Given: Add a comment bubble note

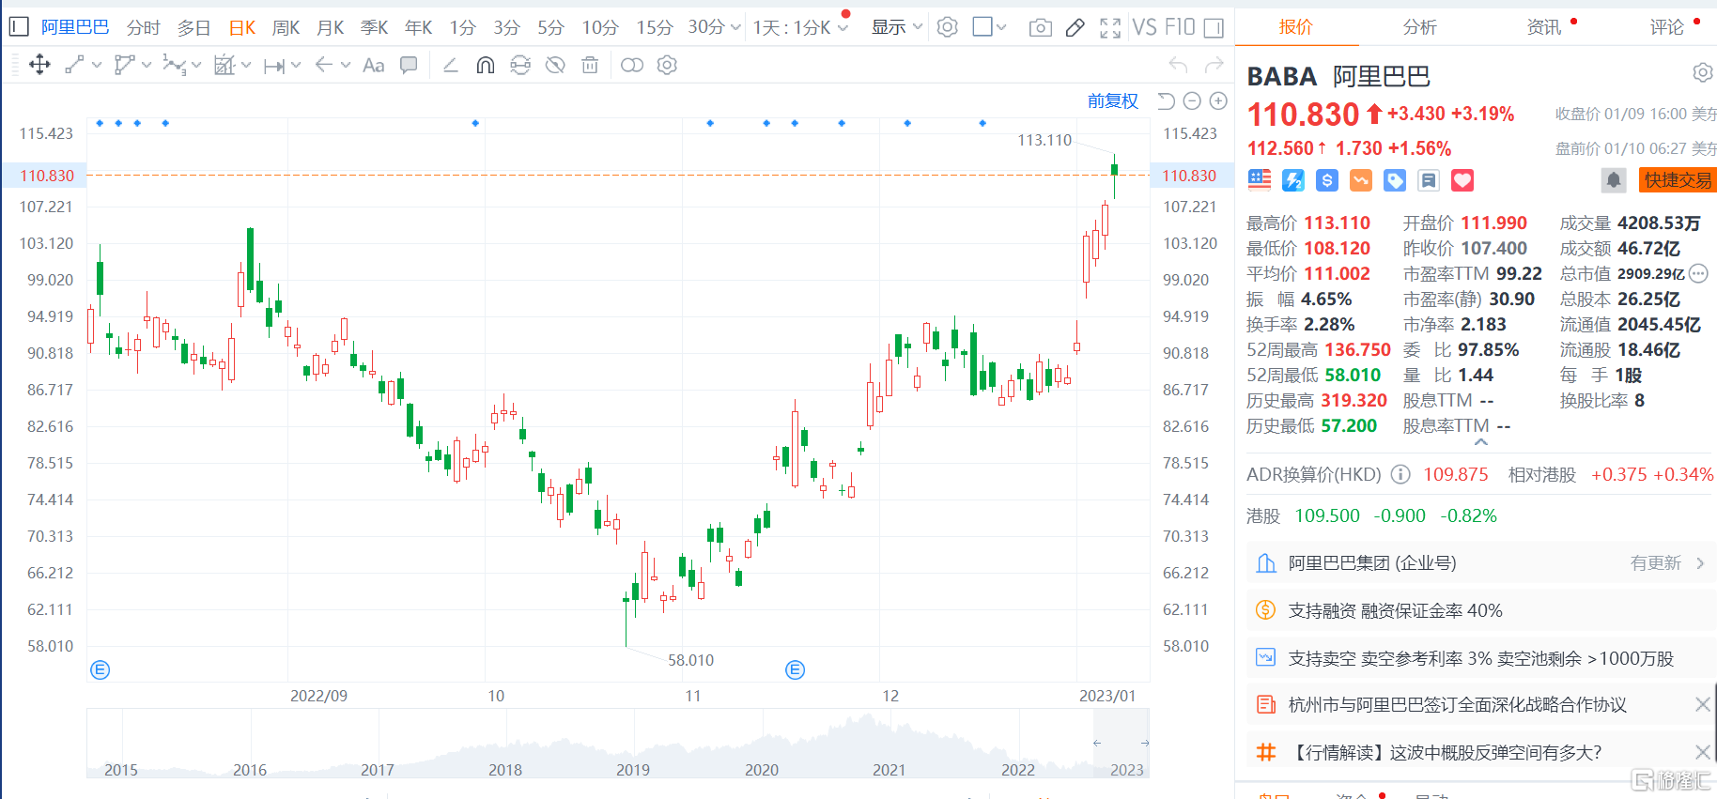Looking at the screenshot, I should pos(409,65).
